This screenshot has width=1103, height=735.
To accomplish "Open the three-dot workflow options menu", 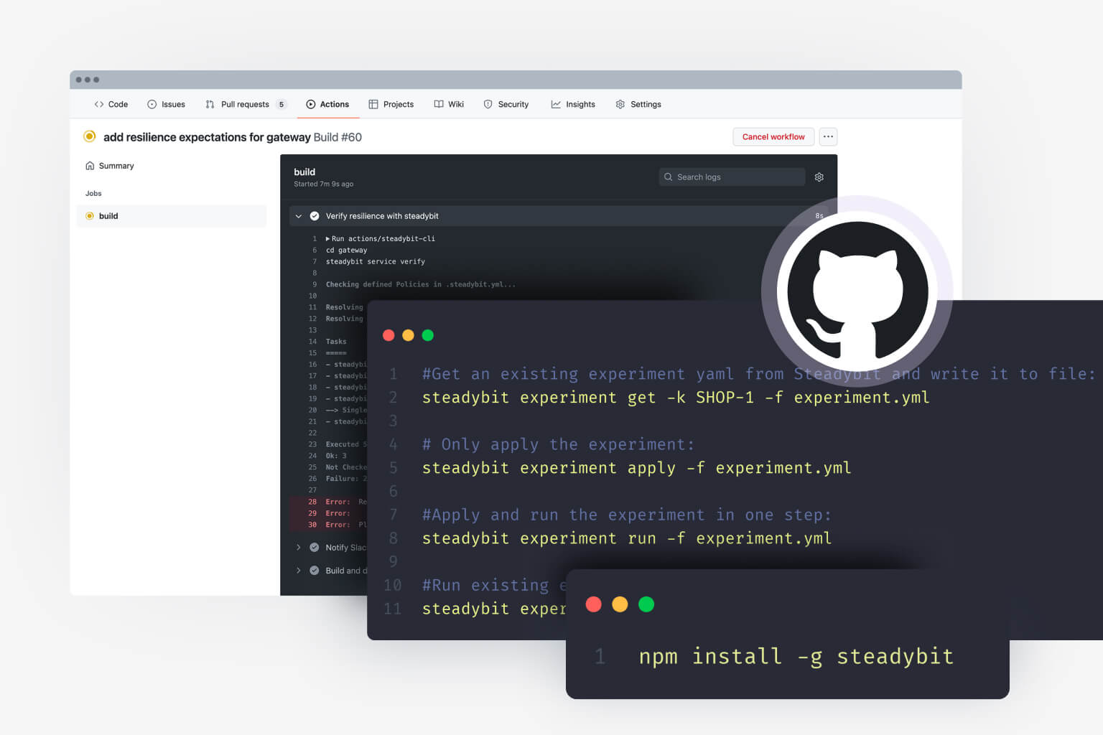I will pos(828,136).
